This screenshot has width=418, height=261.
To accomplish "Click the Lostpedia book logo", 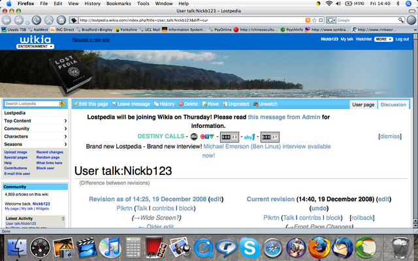I will tap(71, 74).
